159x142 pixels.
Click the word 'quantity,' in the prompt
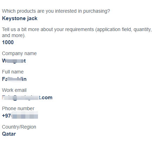tap(143, 29)
